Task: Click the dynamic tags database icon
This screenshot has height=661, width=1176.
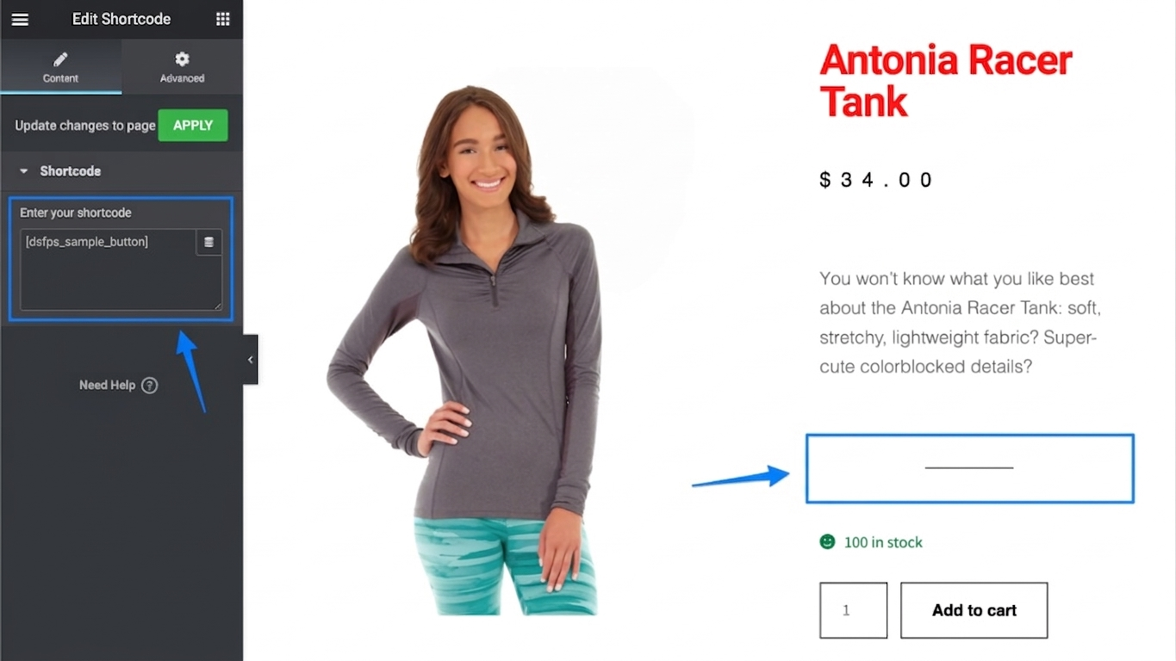Action: click(208, 243)
